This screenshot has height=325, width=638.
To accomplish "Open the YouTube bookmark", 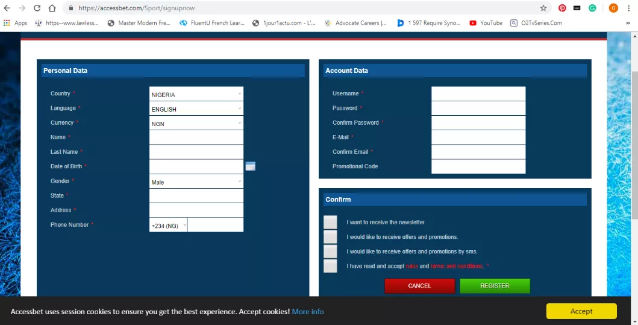I will click(x=486, y=23).
